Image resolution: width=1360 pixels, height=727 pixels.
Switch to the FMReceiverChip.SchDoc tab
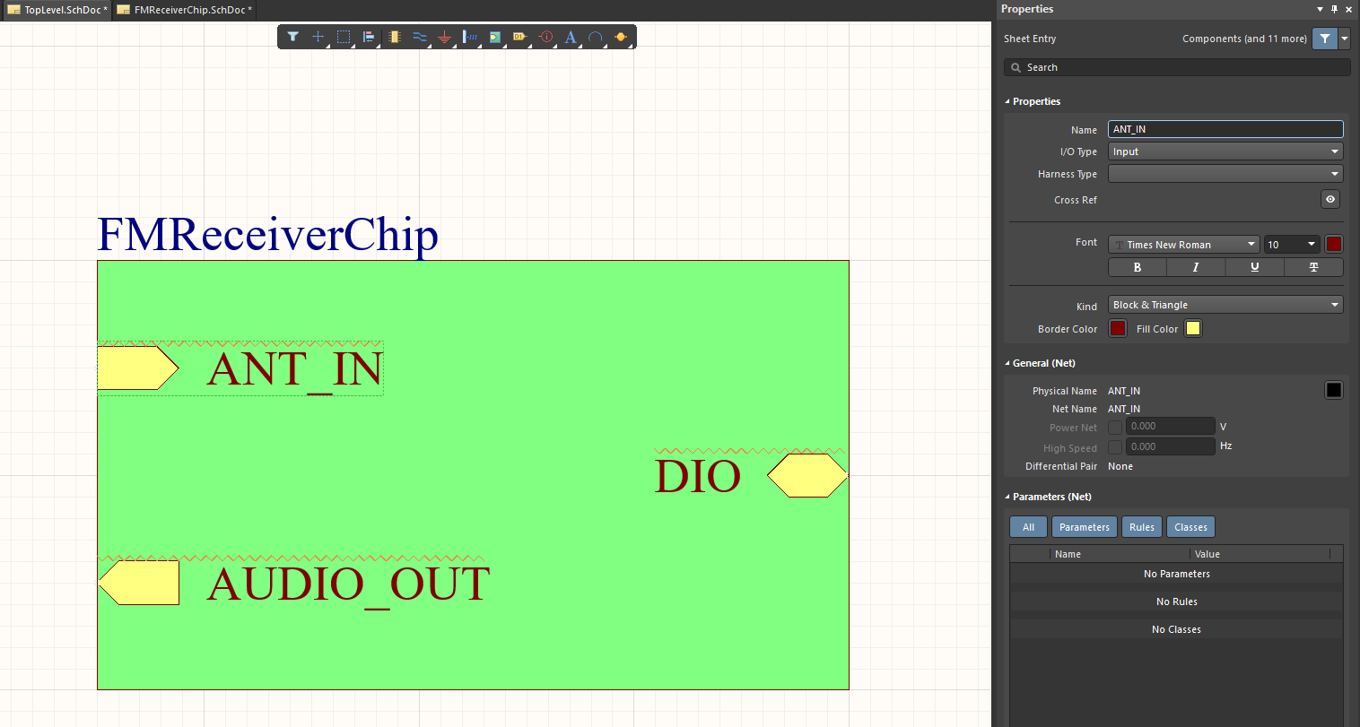coord(184,10)
